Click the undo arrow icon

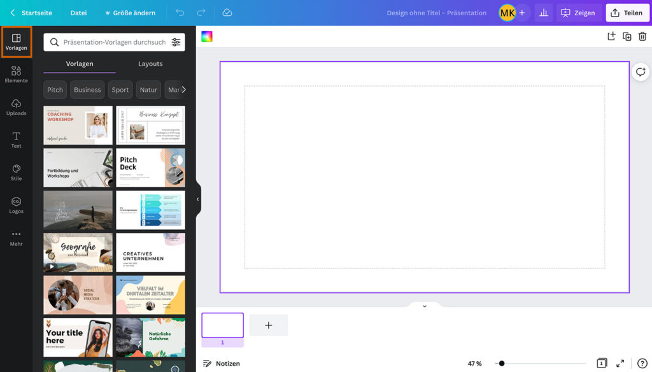click(180, 13)
